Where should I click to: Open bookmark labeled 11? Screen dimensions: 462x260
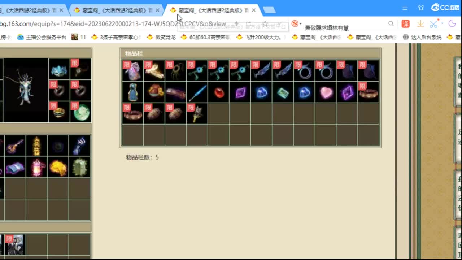click(x=79, y=37)
